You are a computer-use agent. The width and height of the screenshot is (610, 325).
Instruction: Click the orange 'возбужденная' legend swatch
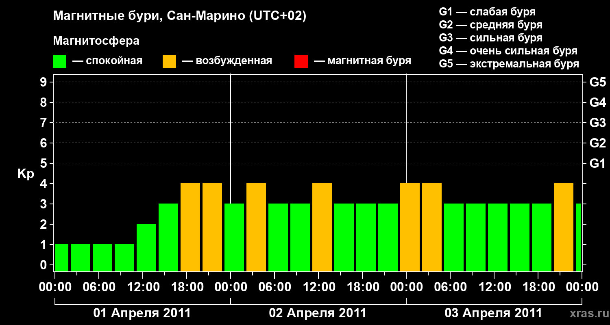(x=170, y=61)
